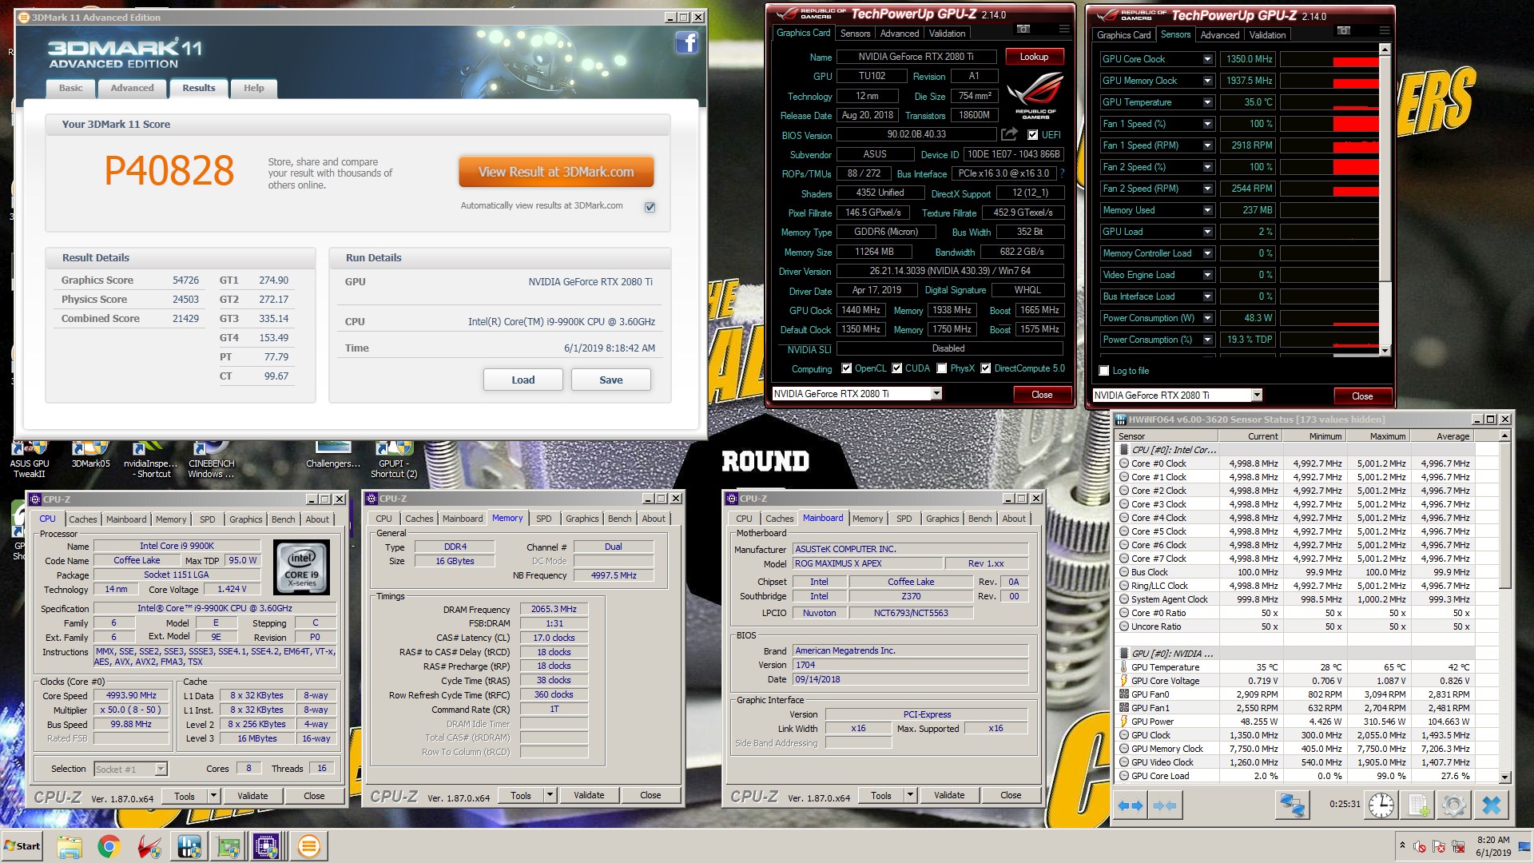This screenshot has height=863, width=1534.
Task: Click the Lookup button in GPU-Z
Action: [1034, 57]
